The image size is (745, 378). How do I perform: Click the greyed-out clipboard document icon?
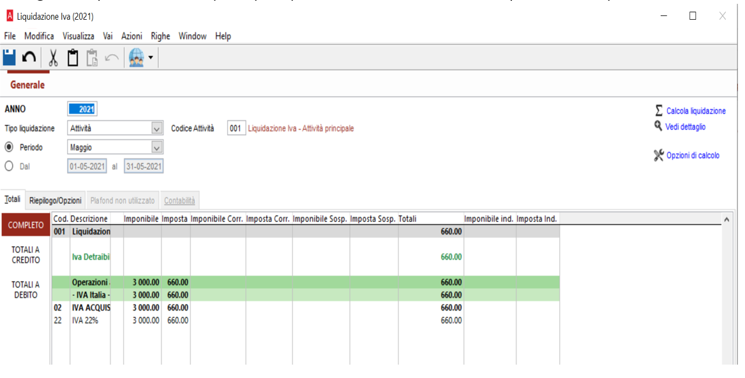[x=92, y=57]
